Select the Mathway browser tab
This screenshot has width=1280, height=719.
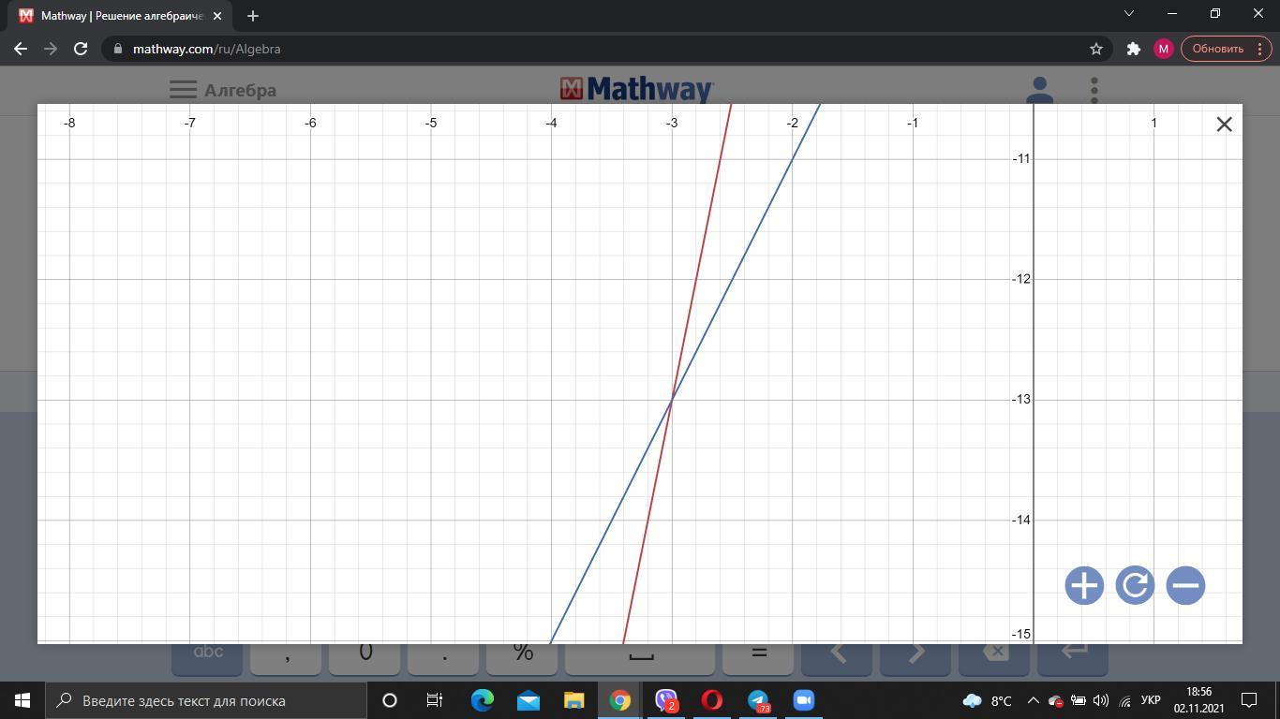(x=118, y=16)
